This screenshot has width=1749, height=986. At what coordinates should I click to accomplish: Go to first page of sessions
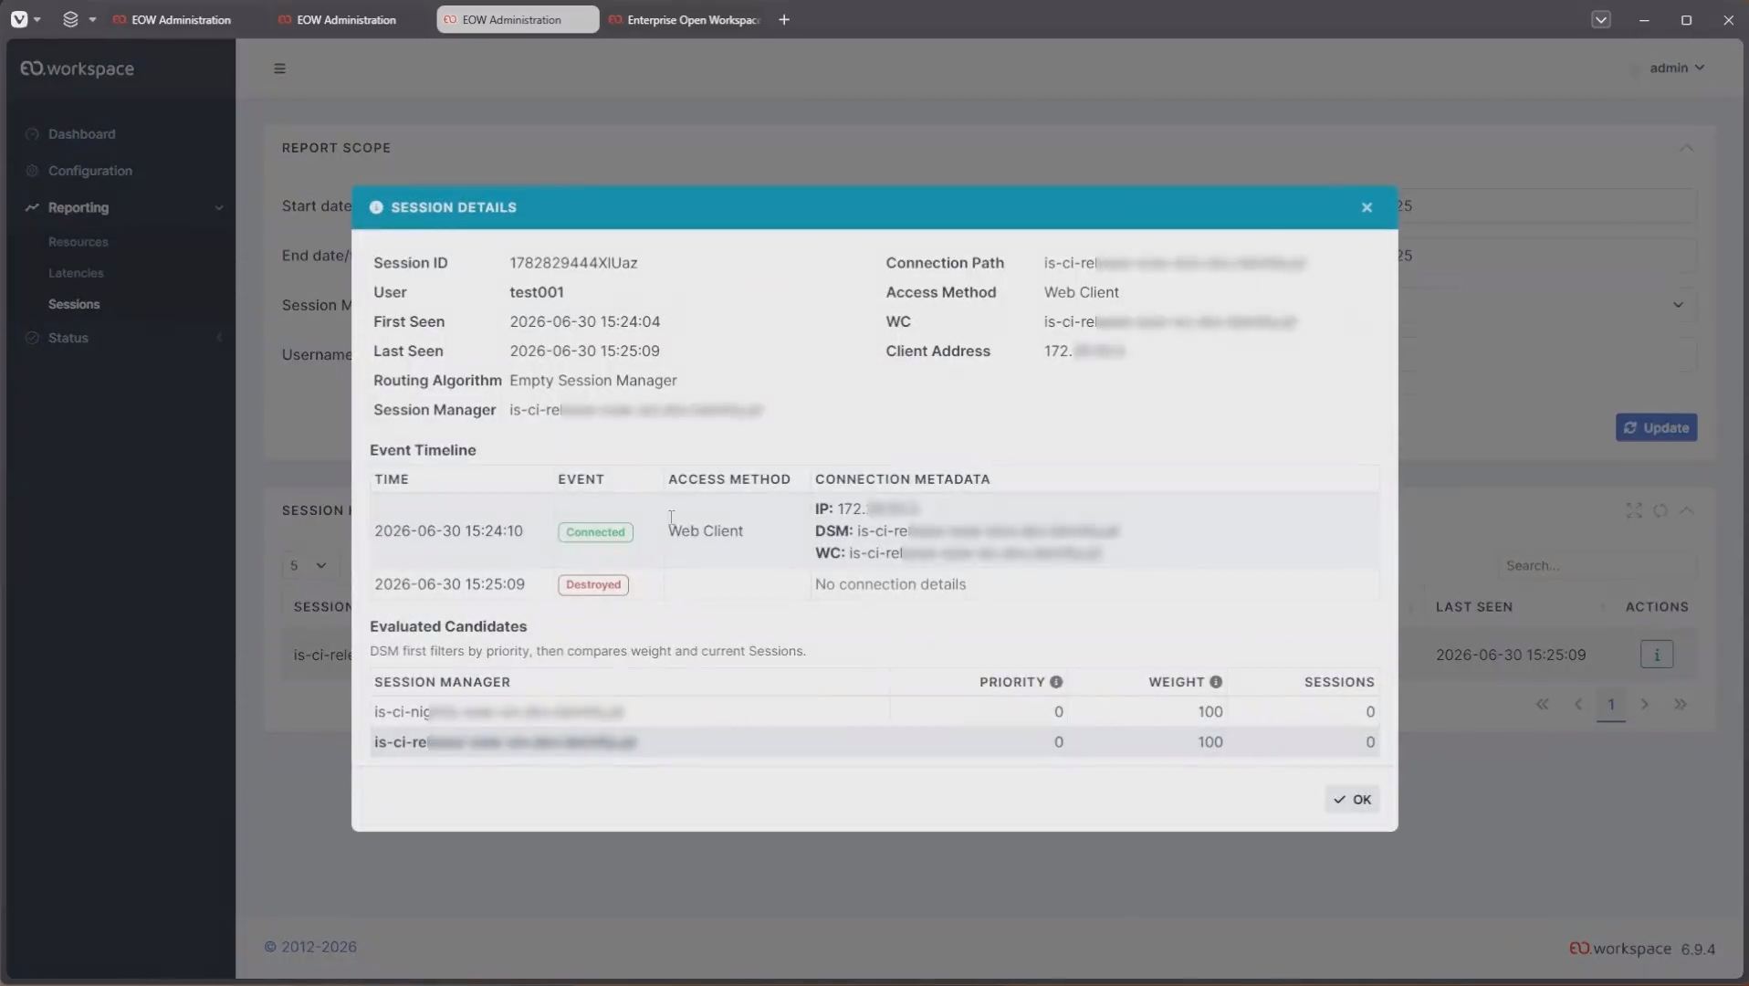pyautogui.click(x=1542, y=704)
